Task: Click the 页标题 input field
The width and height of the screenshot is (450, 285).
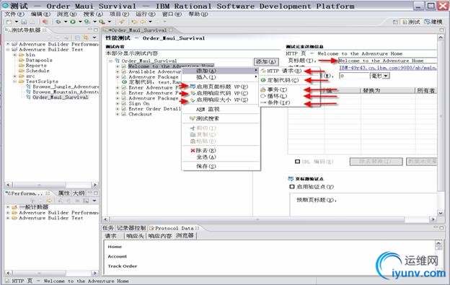Action: pyautogui.click(x=387, y=61)
